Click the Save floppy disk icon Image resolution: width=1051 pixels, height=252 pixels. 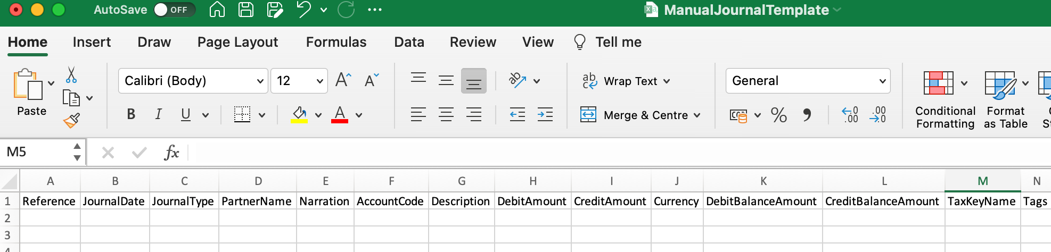coord(245,10)
